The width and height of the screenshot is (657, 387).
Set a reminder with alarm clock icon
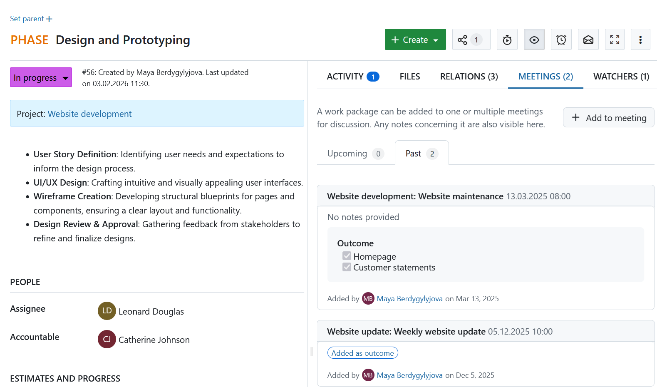(561, 40)
